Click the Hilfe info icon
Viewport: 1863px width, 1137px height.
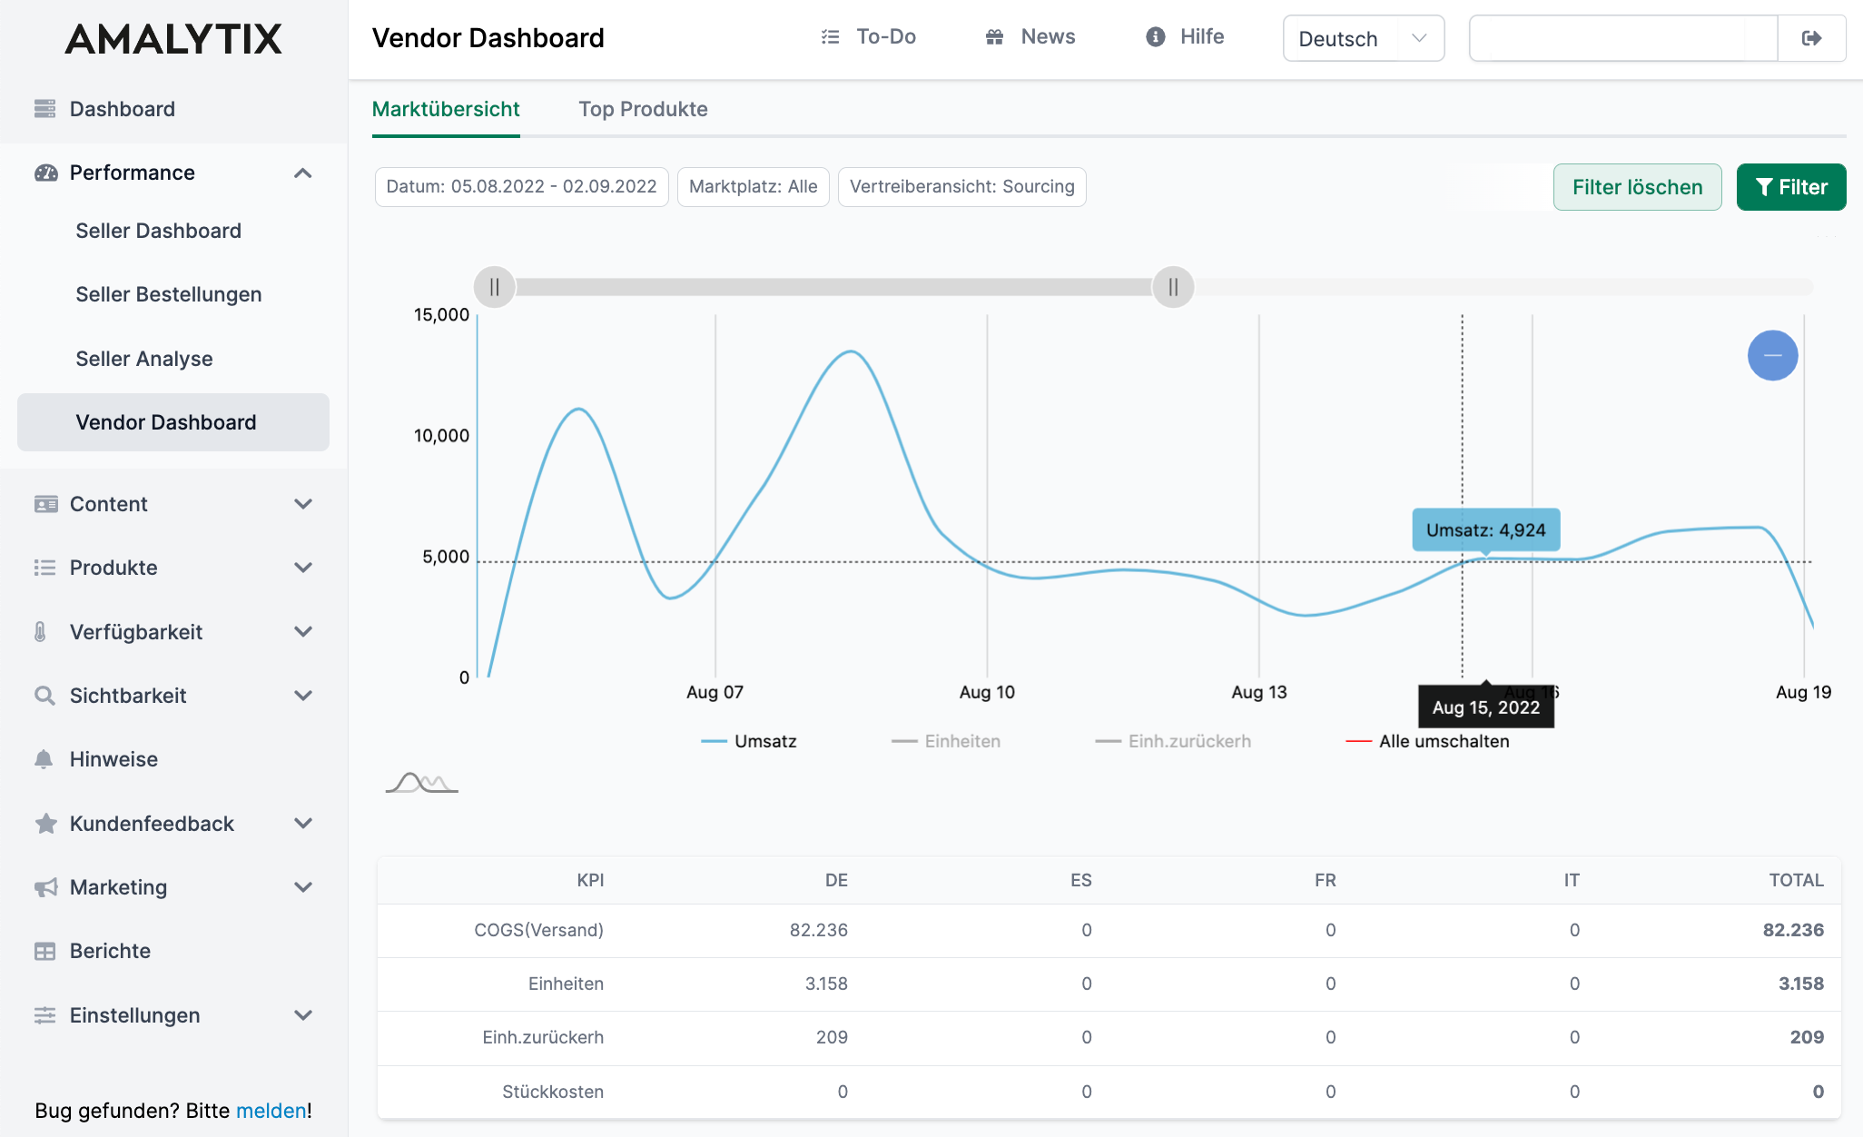1156,37
